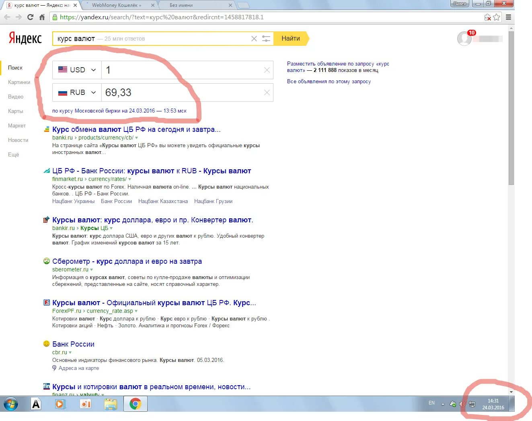The width and height of the screenshot is (532, 421).
Task: Click the map pin icon by Адреса на карте
Action: 54,368
